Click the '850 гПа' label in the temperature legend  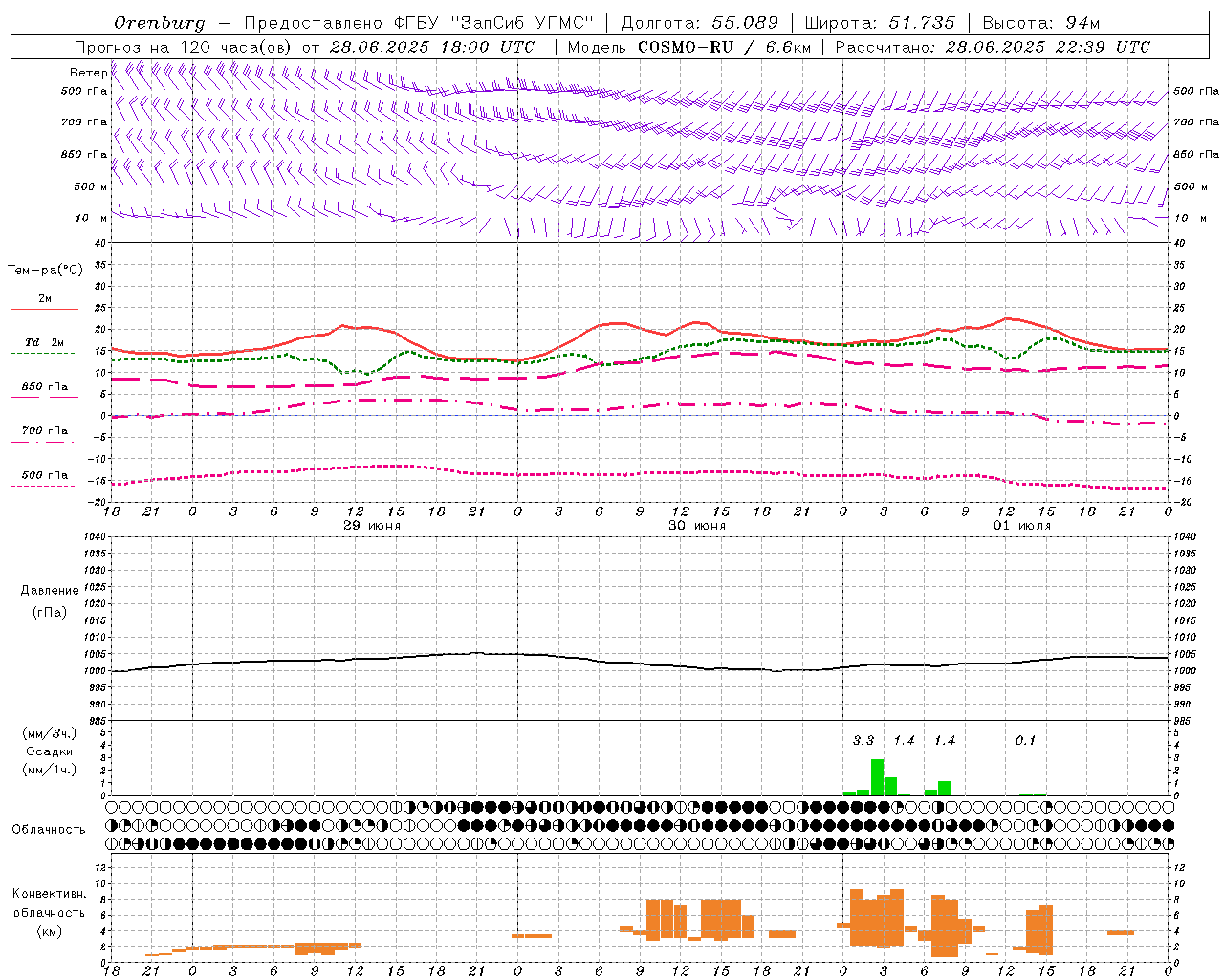[x=45, y=386]
